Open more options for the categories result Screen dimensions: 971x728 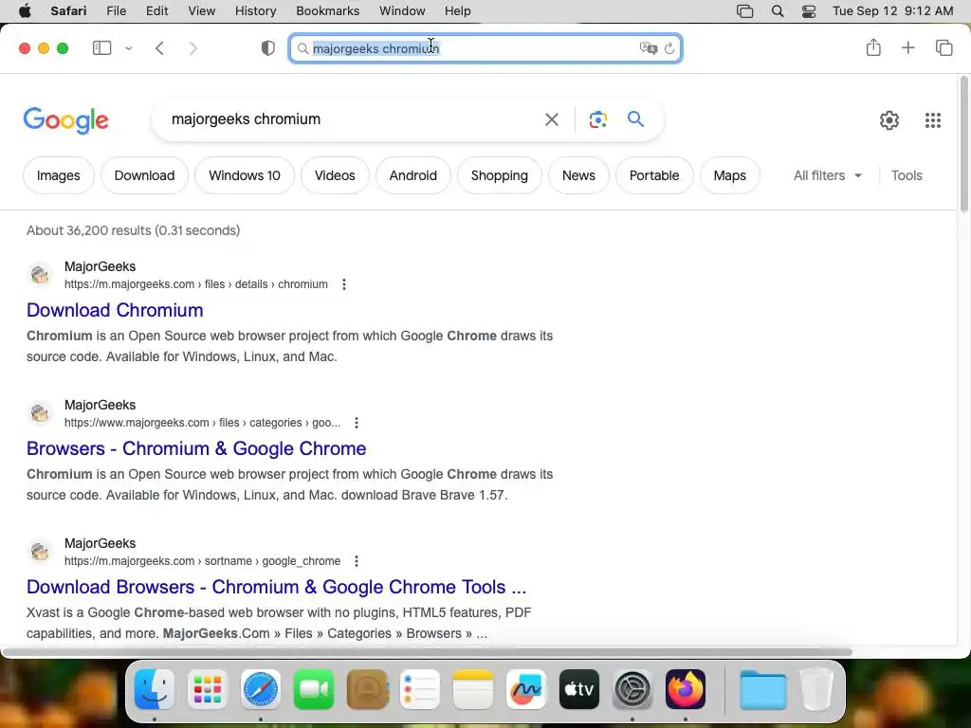357,423
